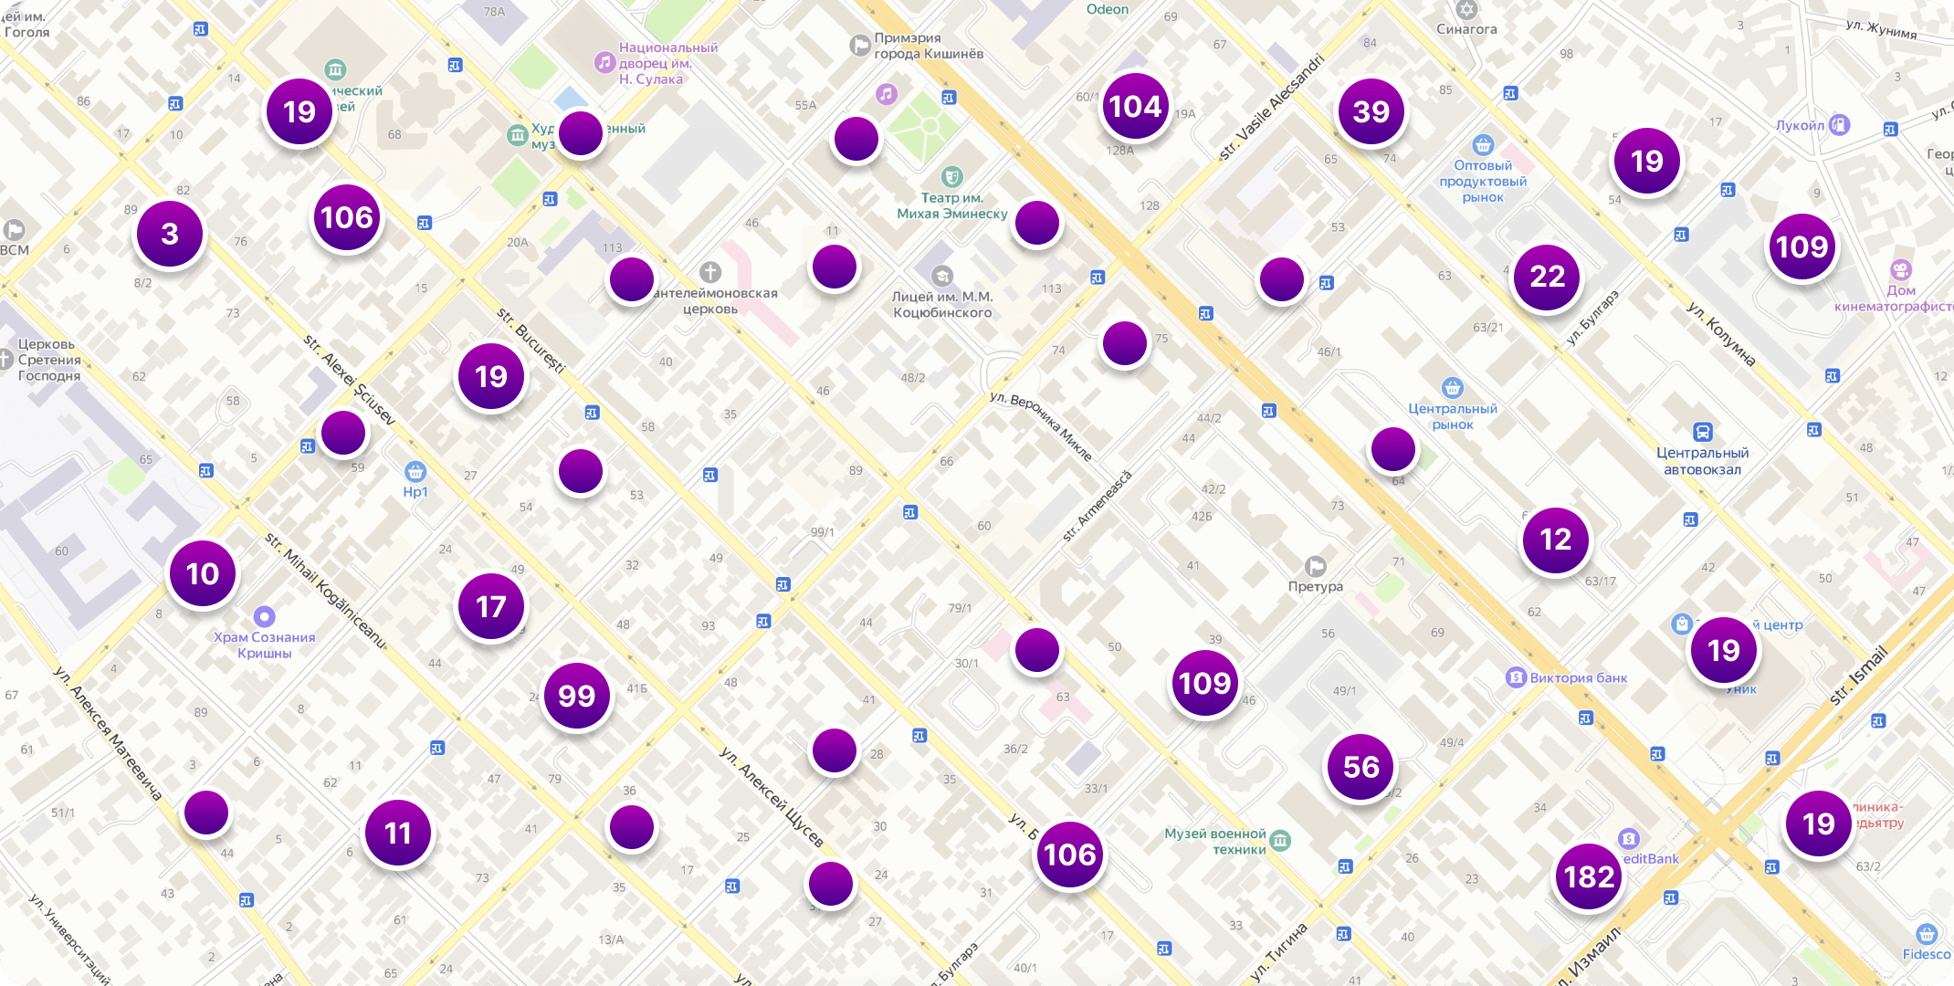Image resolution: width=1954 pixels, height=986 pixels.
Task: Select the "ул. Алексей Щусев" street label
Action: pyautogui.click(x=771, y=796)
